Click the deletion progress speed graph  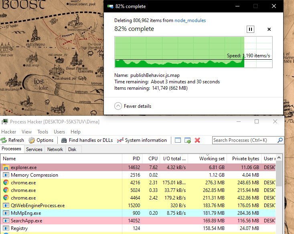(x=193, y=52)
